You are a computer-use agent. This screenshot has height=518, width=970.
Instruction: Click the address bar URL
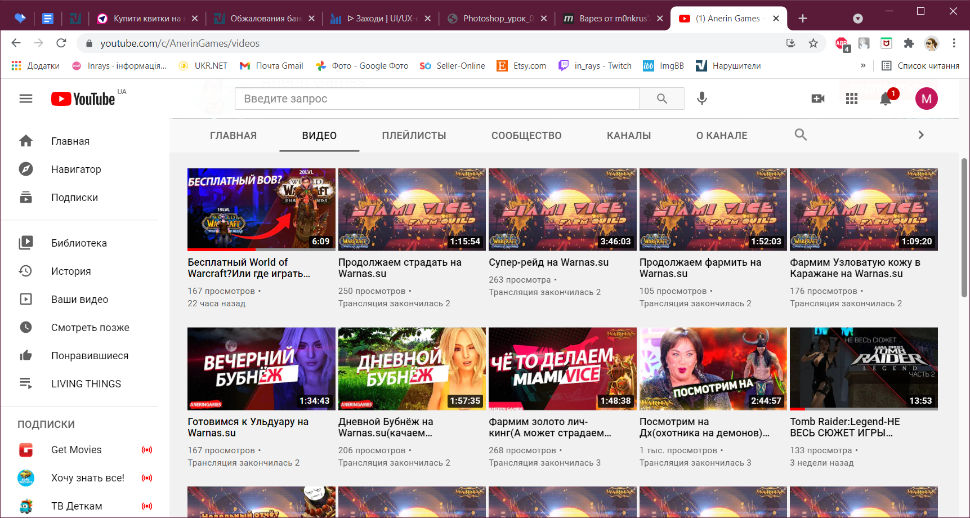click(x=180, y=43)
